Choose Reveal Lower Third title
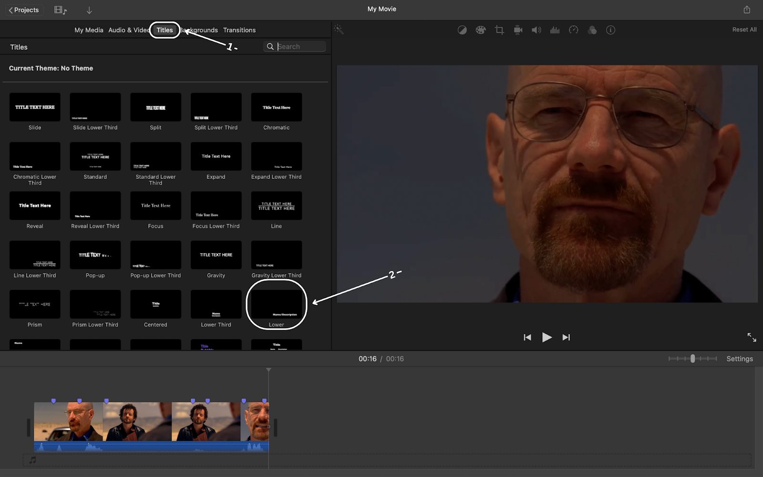This screenshot has height=477, width=763. click(95, 206)
